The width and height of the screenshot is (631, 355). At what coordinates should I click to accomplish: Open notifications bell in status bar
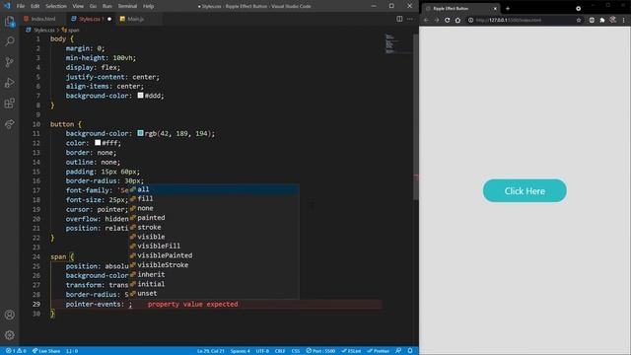pyautogui.click(x=410, y=351)
